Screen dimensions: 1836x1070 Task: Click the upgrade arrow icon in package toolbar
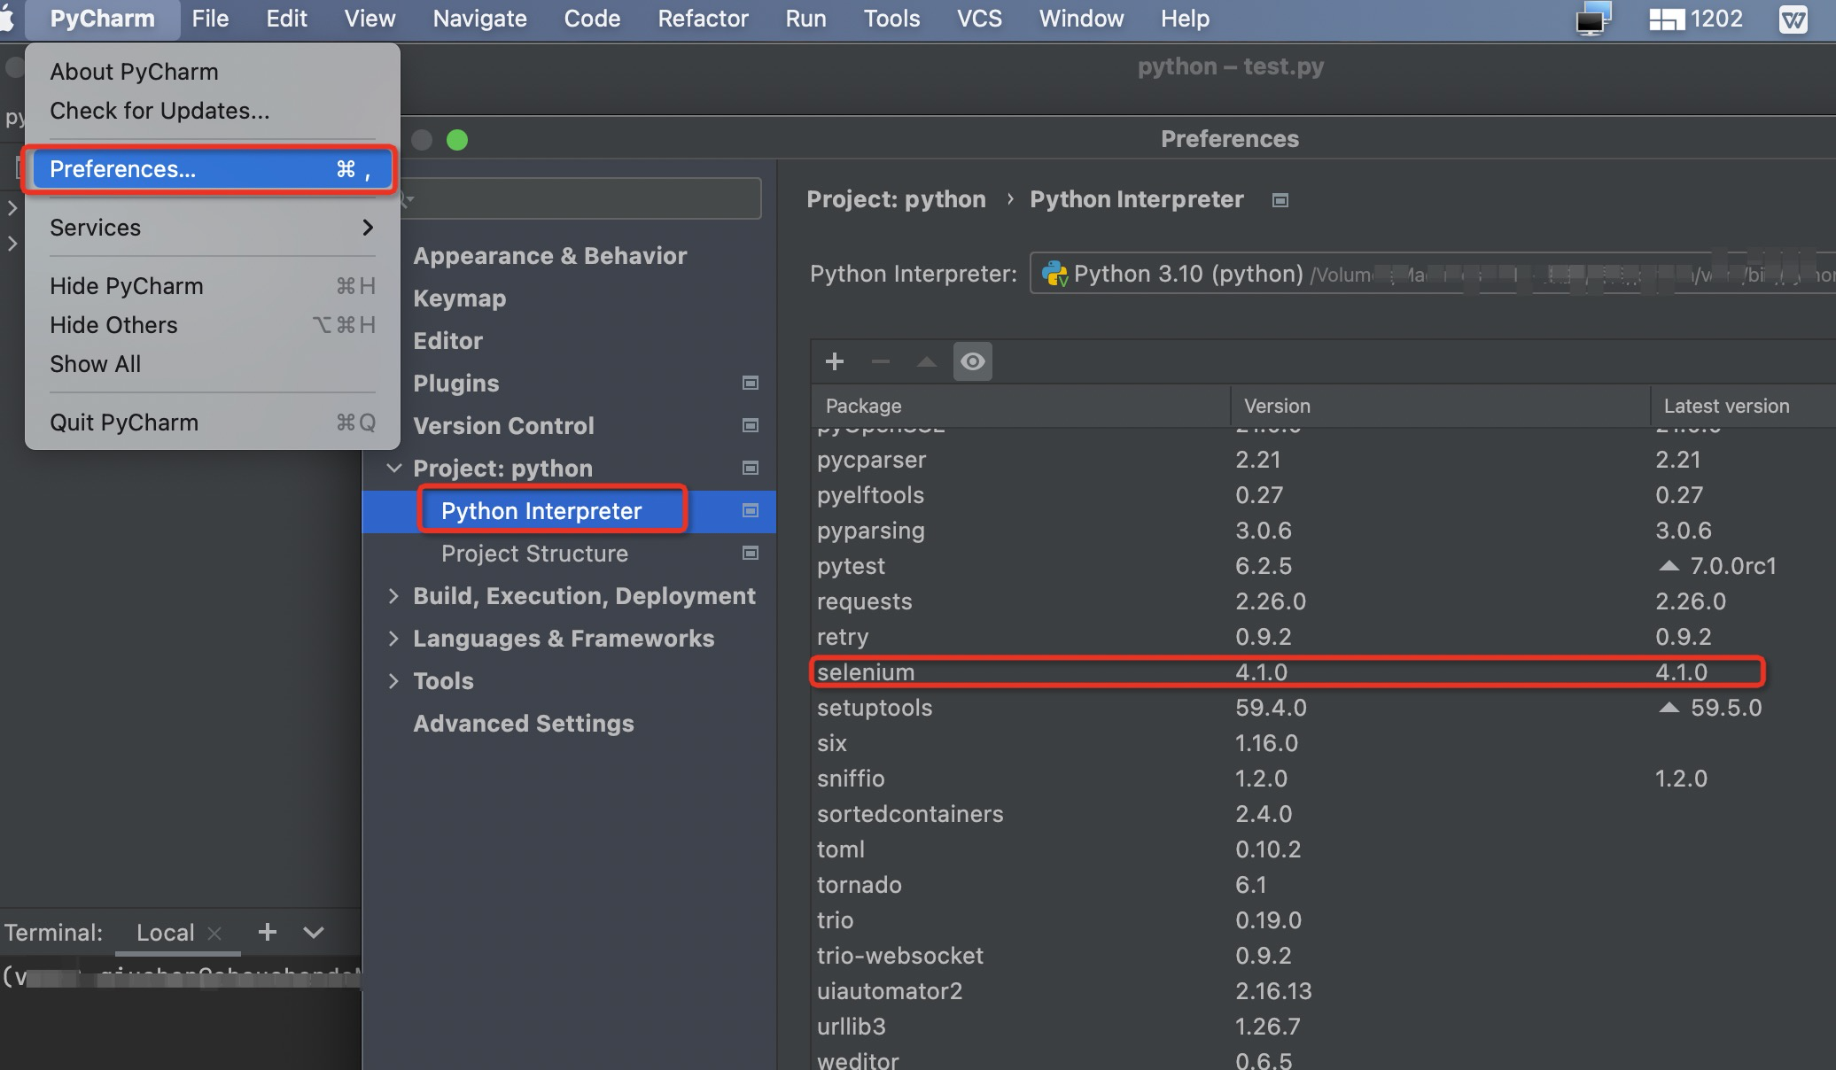[926, 361]
